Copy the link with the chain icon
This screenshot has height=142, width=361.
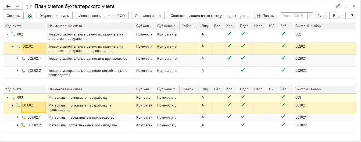338,6
